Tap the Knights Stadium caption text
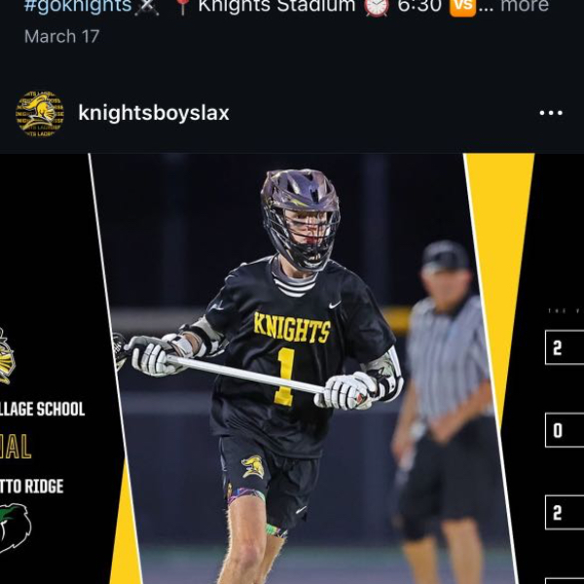584x584 pixels. (276, 7)
